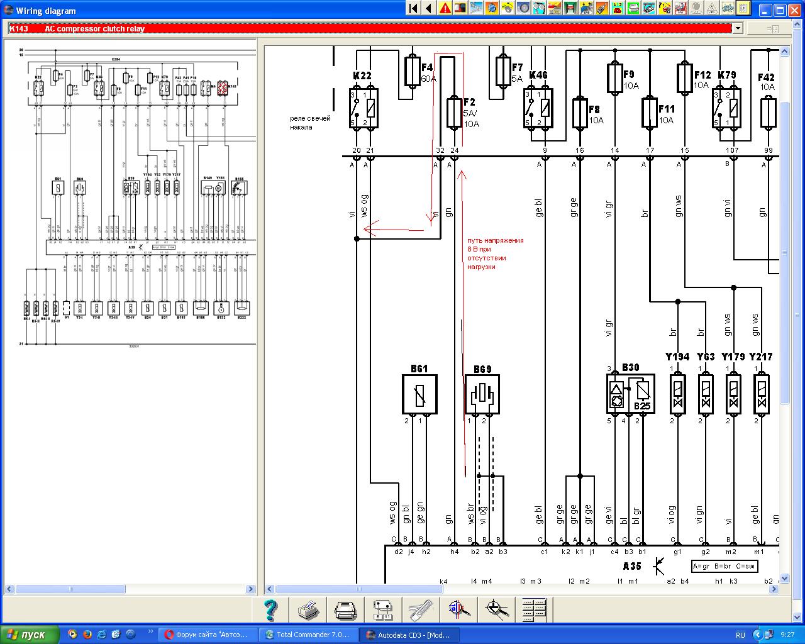
Task: Print with the paper printer icon
Action: point(308,609)
